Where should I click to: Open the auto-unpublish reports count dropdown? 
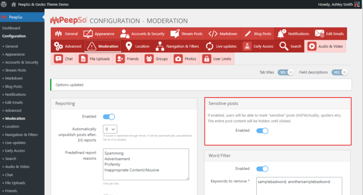pyautogui.click(x=110, y=129)
